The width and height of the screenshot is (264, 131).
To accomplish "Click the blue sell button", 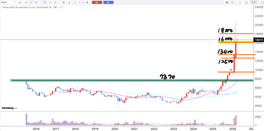I will point(108,2).
